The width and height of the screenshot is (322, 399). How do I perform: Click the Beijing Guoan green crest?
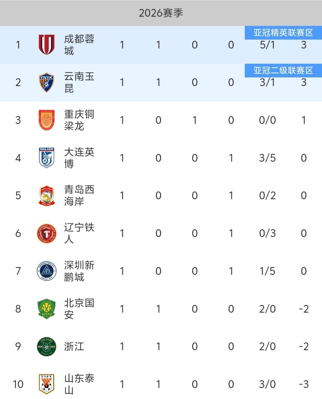46,309
